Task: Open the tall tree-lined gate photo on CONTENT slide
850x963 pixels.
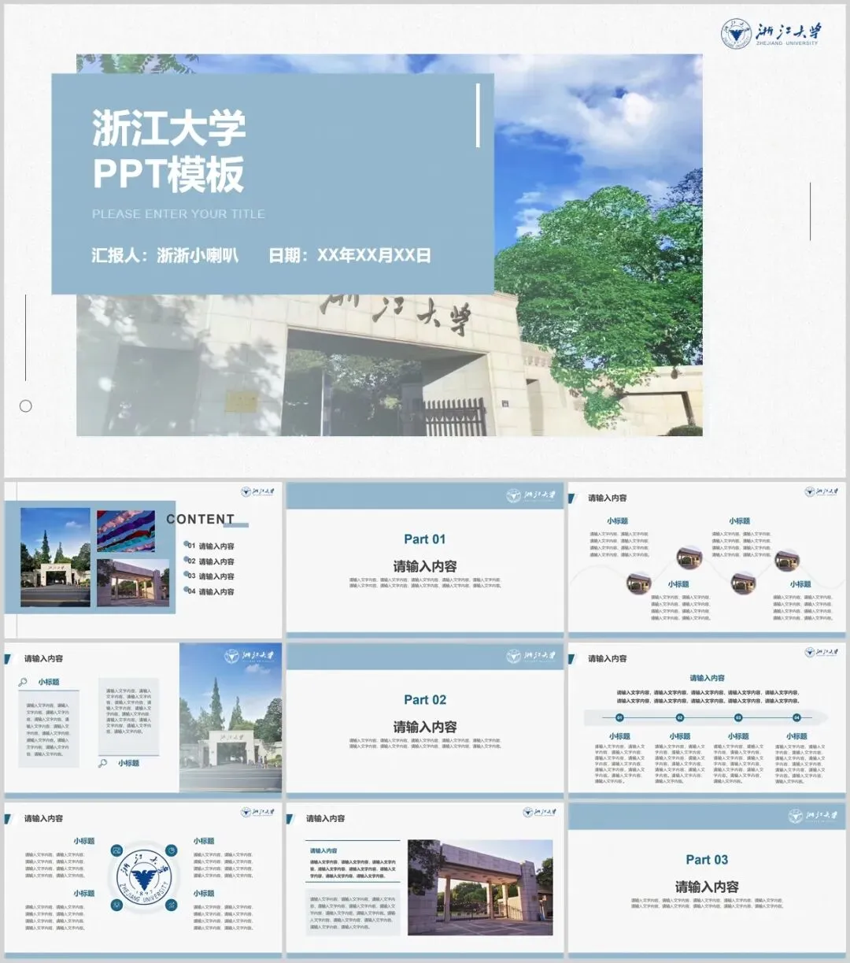Action: pyautogui.click(x=55, y=557)
